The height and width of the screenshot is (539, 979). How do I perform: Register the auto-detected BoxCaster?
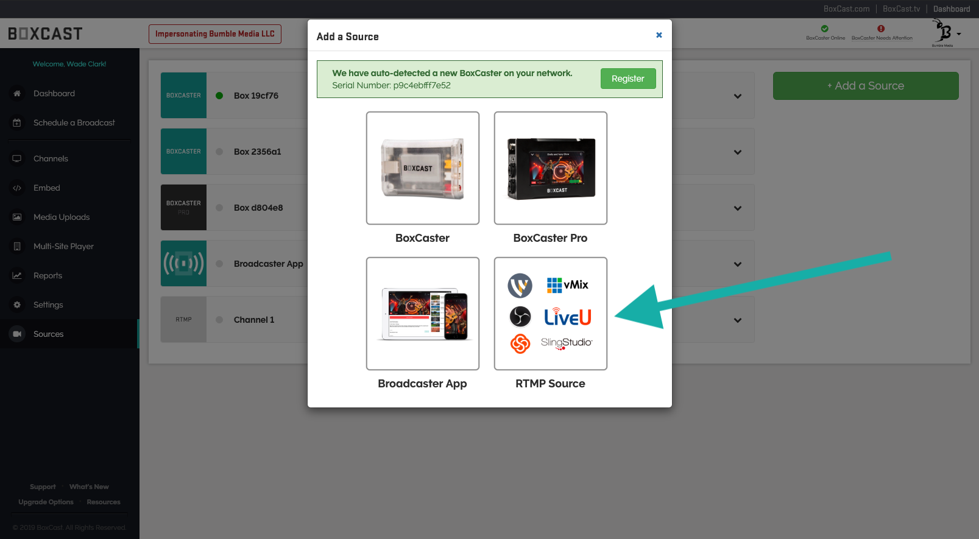[x=627, y=79]
